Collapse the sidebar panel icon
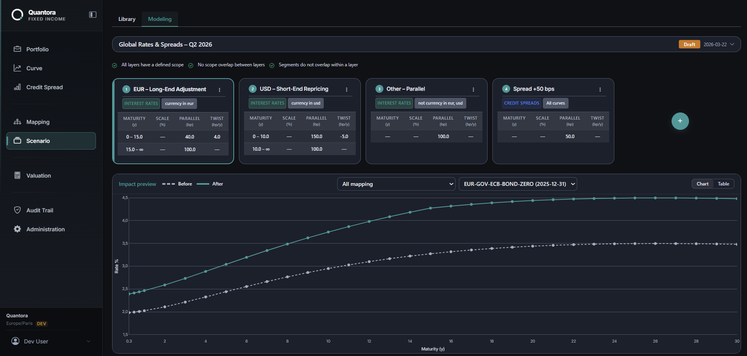Image resolution: width=747 pixels, height=356 pixels. pyautogui.click(x=93, y=15)
